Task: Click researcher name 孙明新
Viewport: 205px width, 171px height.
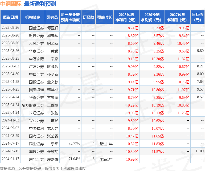Action: (53, 74)
